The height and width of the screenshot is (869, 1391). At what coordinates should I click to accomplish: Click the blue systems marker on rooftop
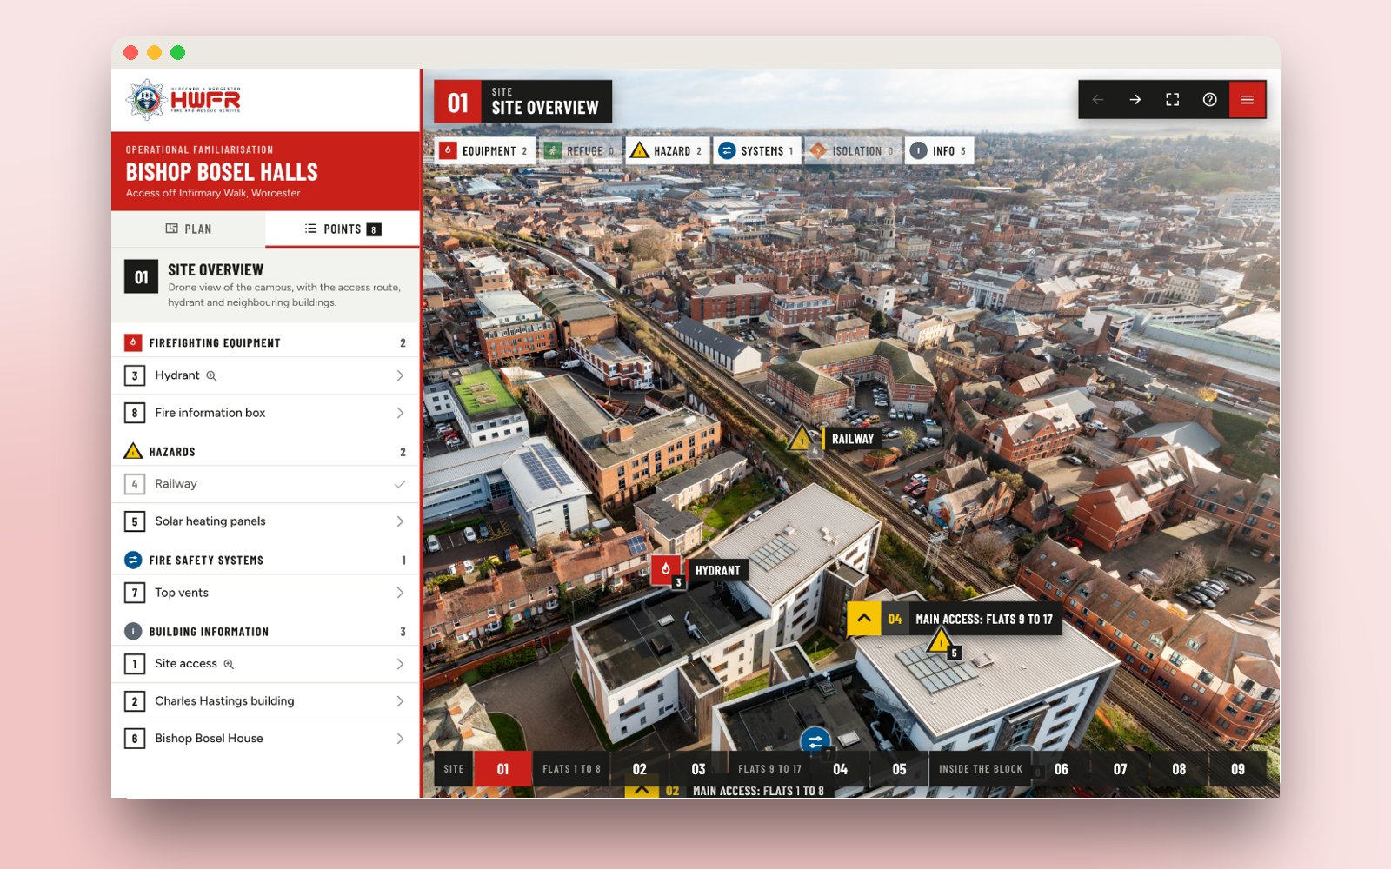[815, 741]
